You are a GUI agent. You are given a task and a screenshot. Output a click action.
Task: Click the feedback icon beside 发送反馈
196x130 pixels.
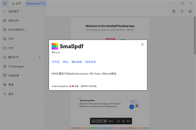click(x=5, y=75)
